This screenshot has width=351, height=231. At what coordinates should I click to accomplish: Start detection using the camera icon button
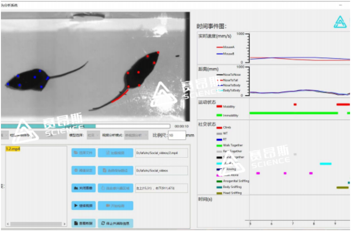coord(115,205)
